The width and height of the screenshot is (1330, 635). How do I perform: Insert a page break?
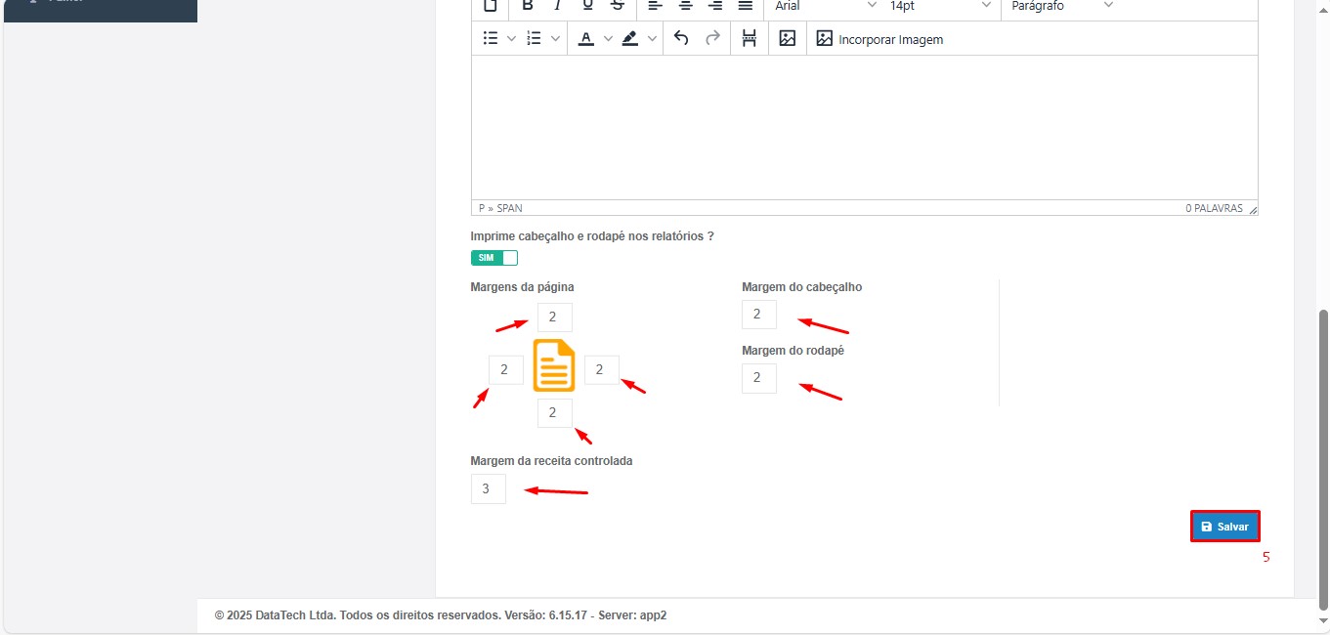pos(750,39)
